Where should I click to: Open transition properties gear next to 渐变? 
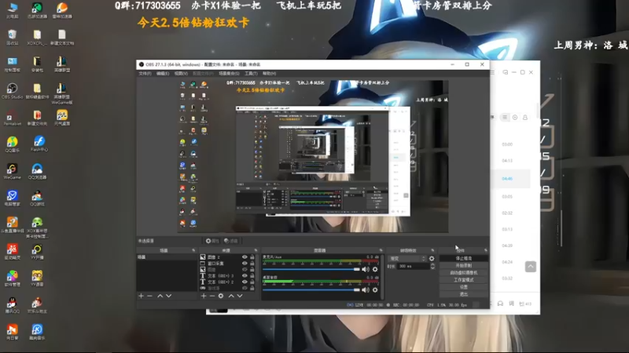(x=432, y=259)
